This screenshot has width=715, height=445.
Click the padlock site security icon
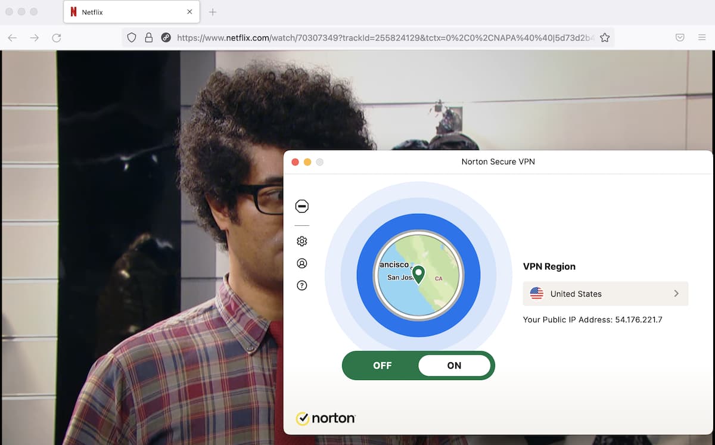pyautogui.click(x=148, y=37)
